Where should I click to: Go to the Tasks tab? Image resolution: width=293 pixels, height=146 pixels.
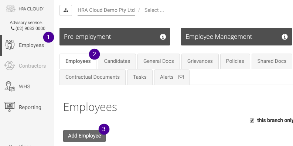point(140,77)
